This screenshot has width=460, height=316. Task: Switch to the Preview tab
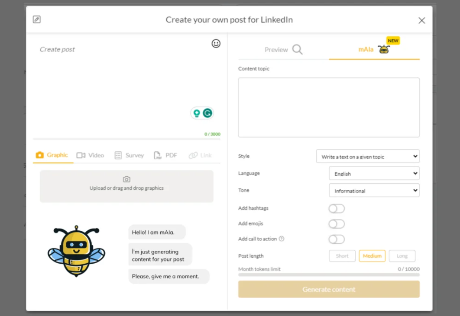pyautogui.click(x=277, y=50)
